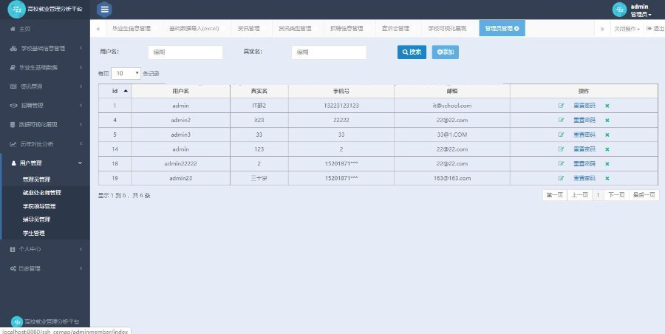Click the delete X icon for admin3 row

point(607,134)
